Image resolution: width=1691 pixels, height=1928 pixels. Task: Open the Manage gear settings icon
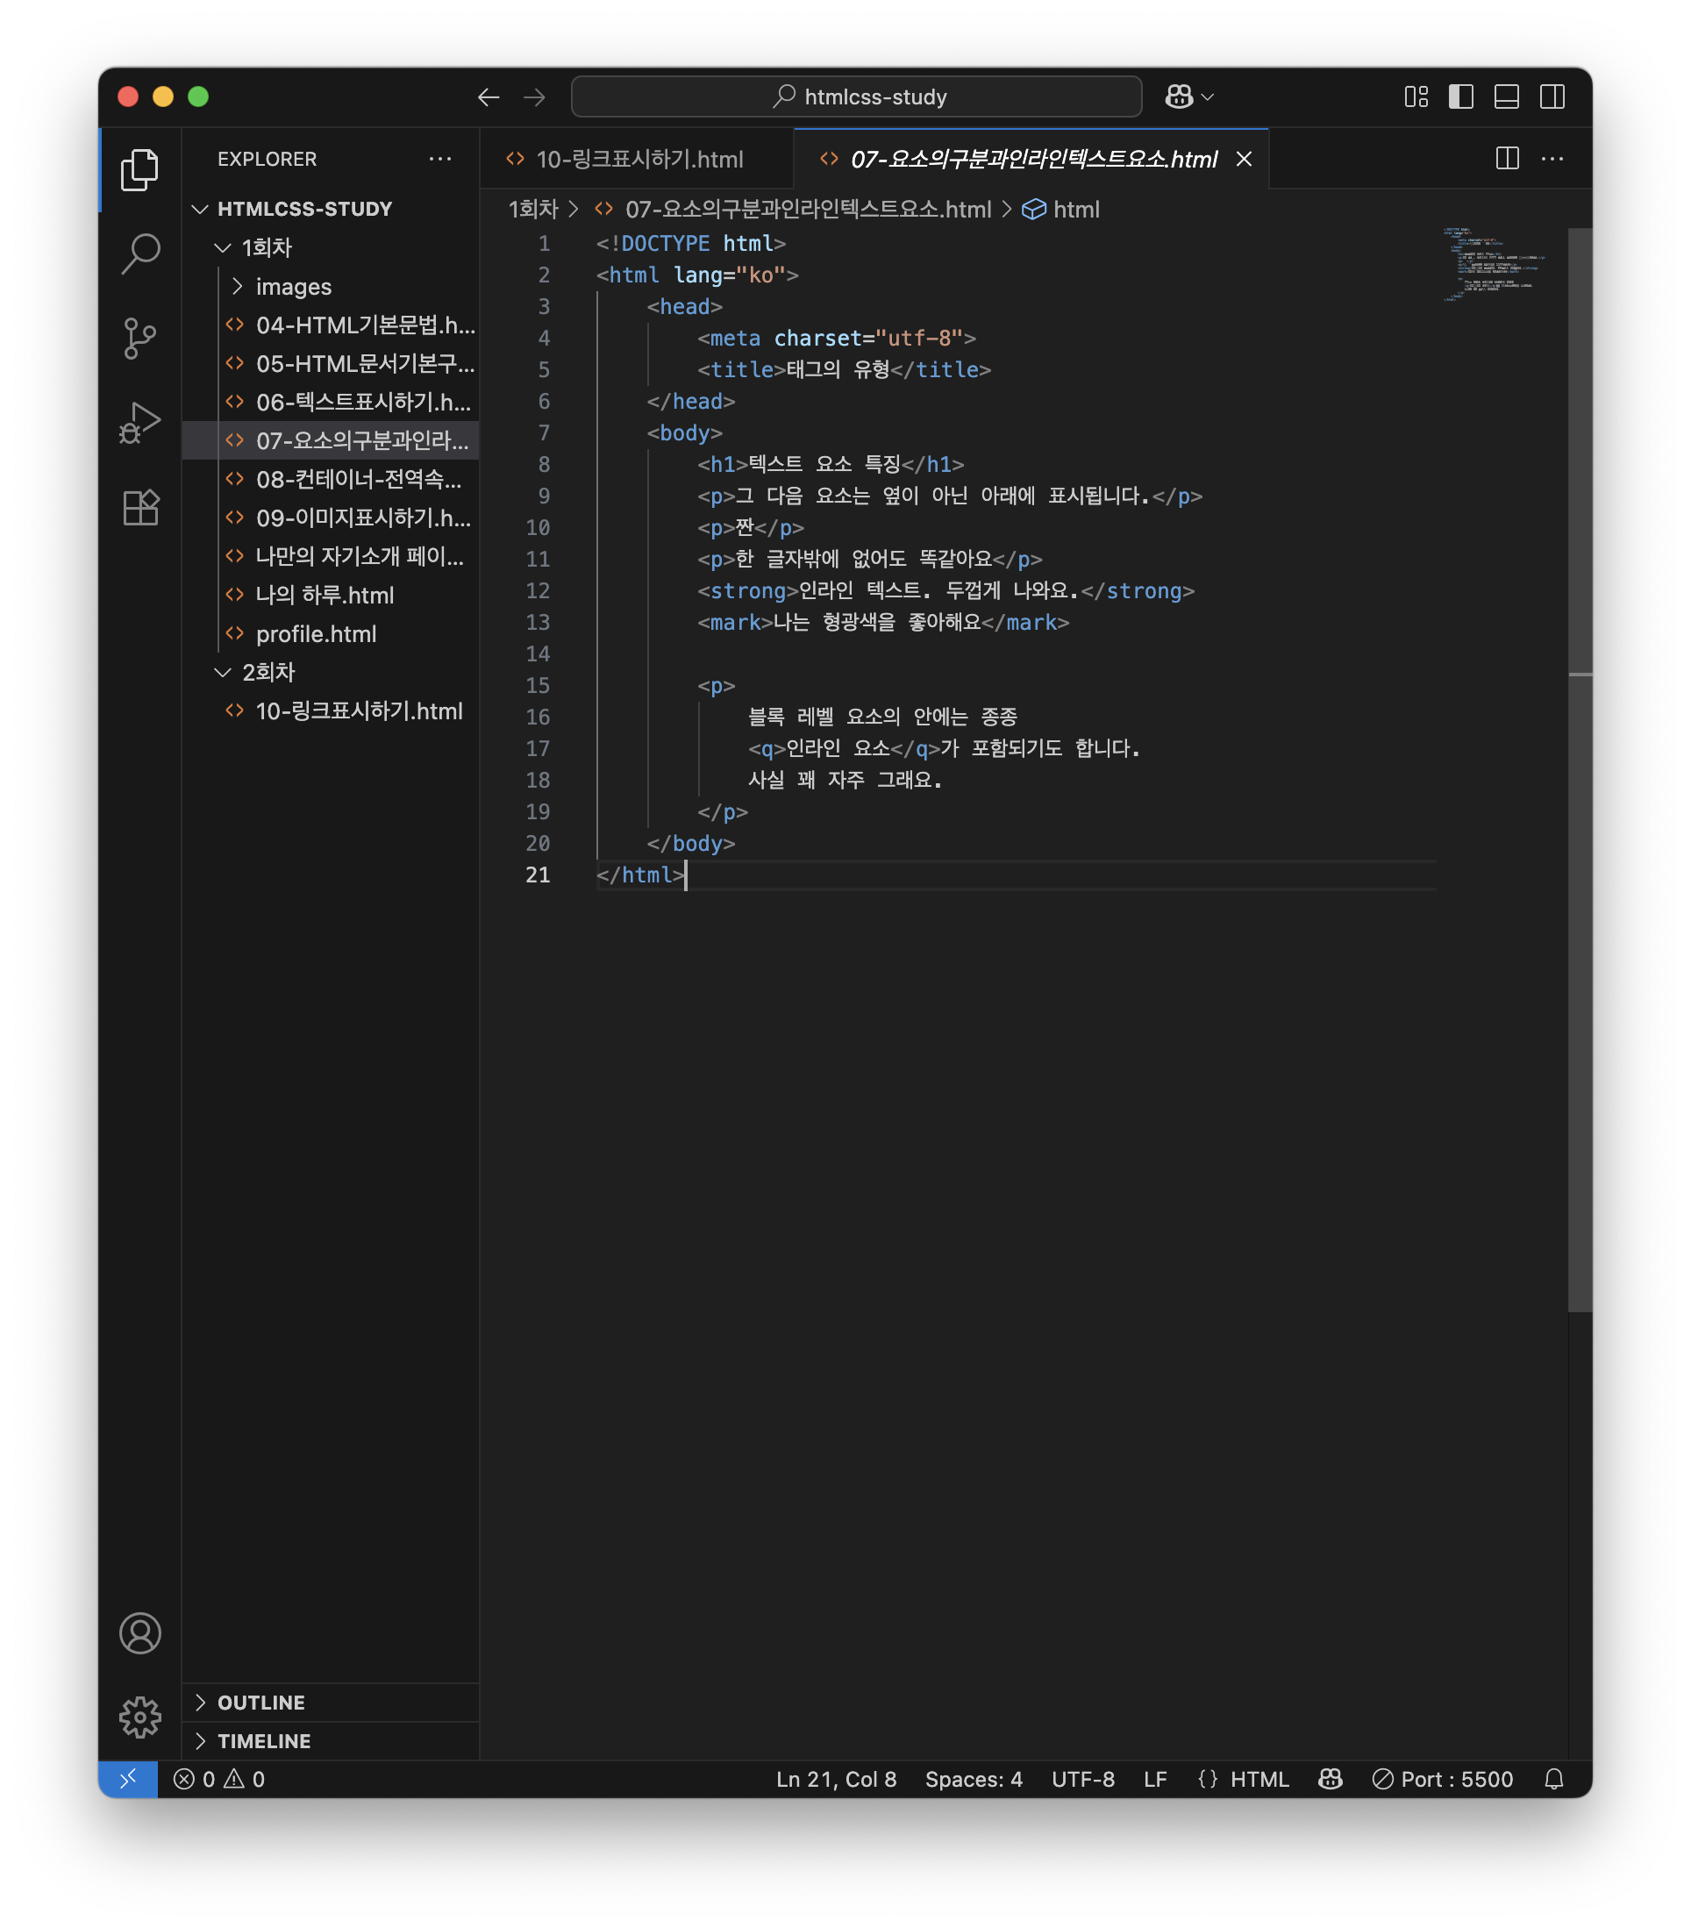[x=139, y=1717]
